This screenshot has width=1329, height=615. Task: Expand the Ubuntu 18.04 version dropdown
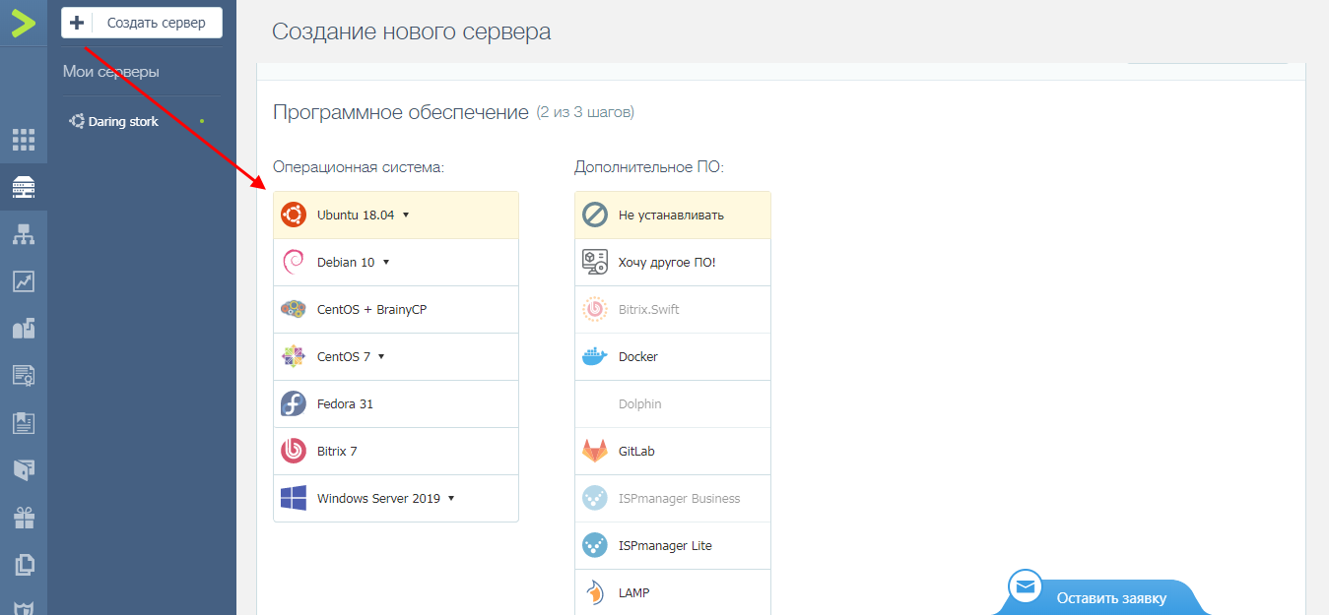[x=406, y=215]
